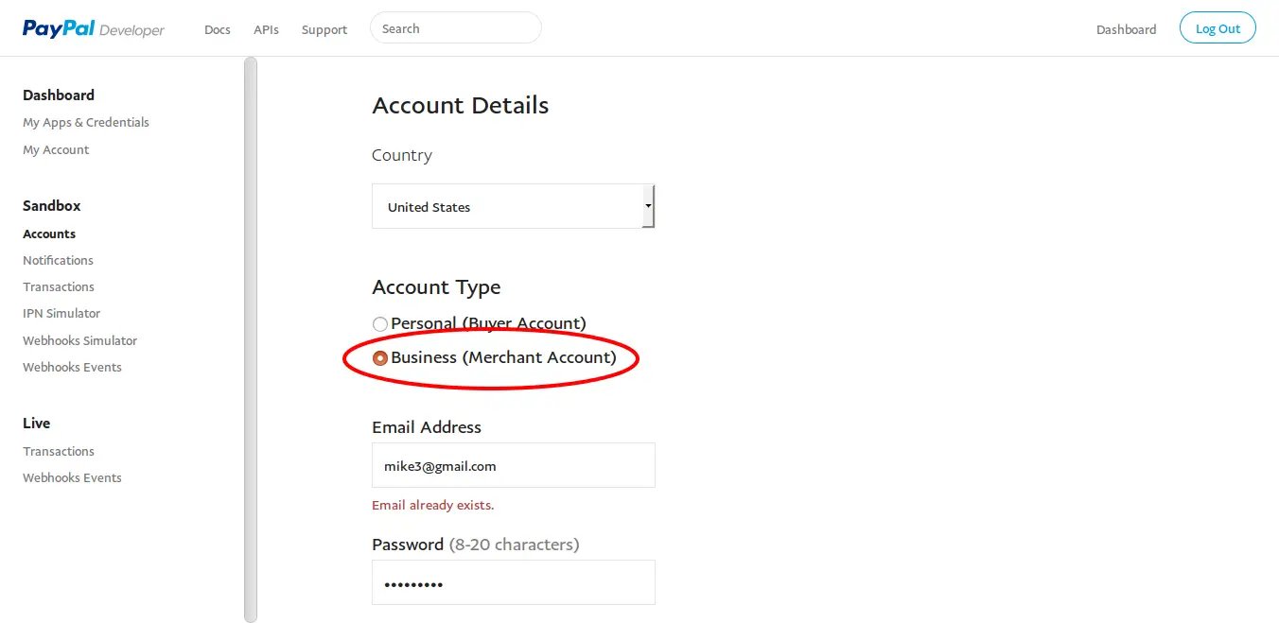Screen dimensions: 1279x623
Task: Select Business (Merchant Account) radio button
Action: tap(380, 358)
